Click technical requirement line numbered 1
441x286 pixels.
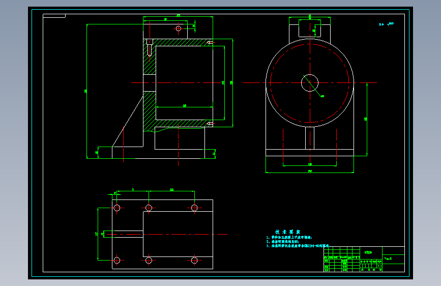[x=289, y=238]
